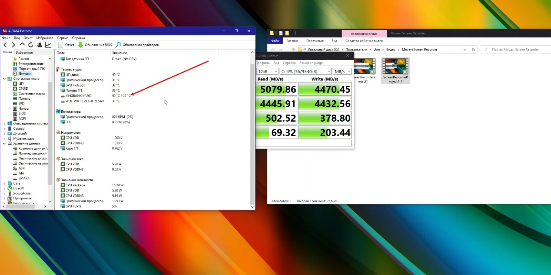Click the Отчёт report button
This screenshot has width=551, height=275.
(x=66, y=45)
